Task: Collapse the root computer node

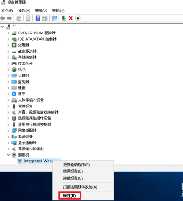Action: point(2,27)
